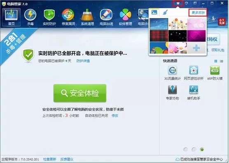Screen dimensions: 229x163
Task: Open 实时防护 real-time protection shield icon
Action: [49, 17]
